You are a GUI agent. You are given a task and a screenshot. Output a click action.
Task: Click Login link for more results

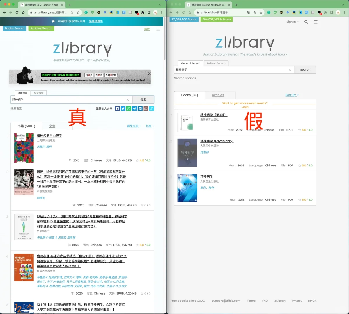pyautogui.click(x=245, y=107)
